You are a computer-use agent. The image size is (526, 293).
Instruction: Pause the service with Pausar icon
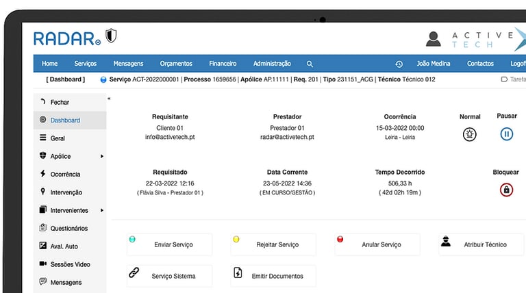(507, 134)
